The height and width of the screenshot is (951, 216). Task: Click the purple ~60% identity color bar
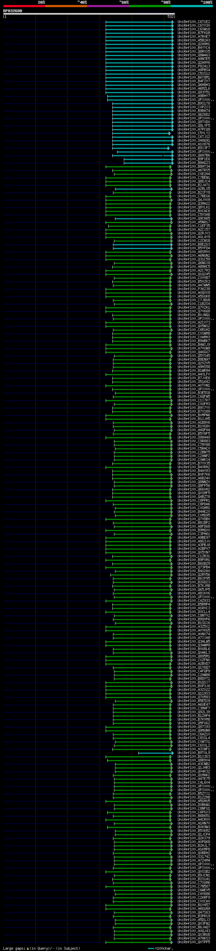108,6
